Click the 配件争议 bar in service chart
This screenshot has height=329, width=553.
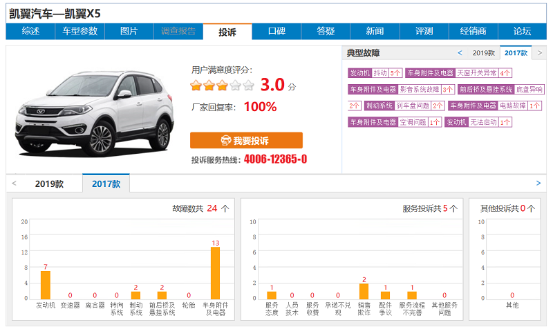[386, 295]
